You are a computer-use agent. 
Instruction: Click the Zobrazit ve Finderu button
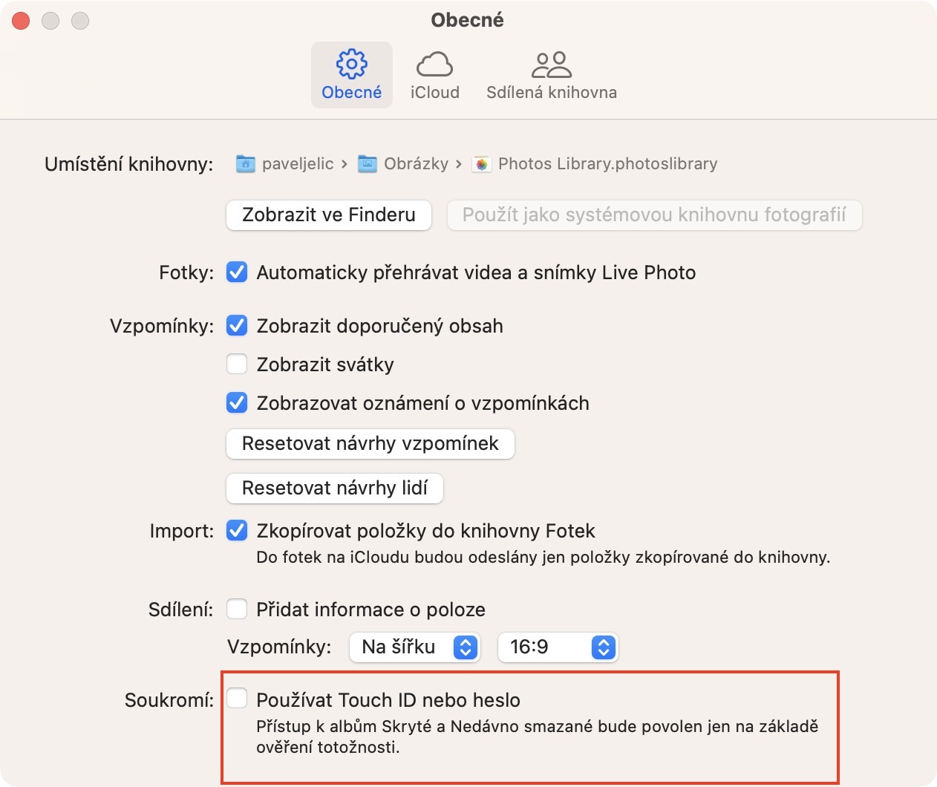(x=329, y=215)
